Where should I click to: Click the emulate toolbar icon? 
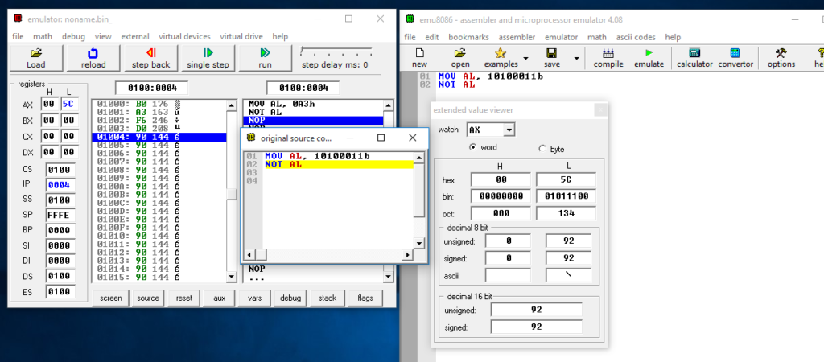point(649,58)
